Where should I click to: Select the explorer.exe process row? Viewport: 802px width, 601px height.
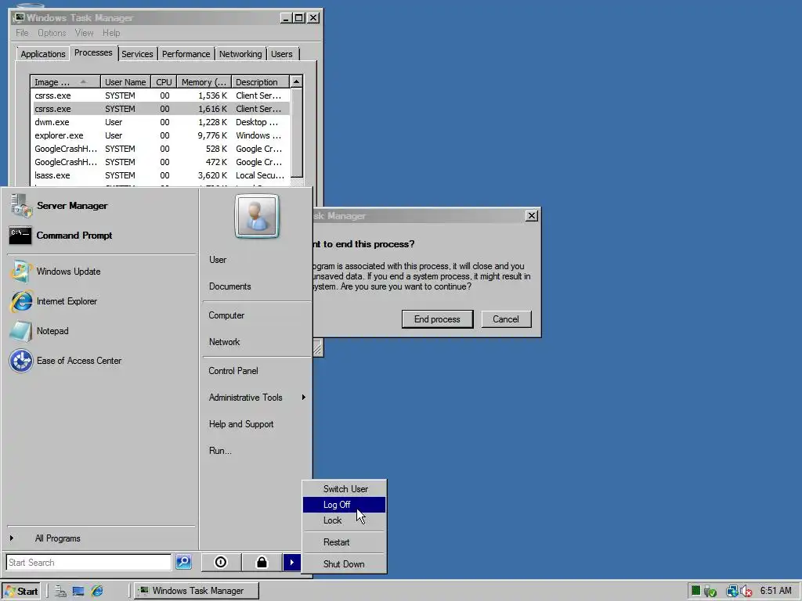(160, 135)
